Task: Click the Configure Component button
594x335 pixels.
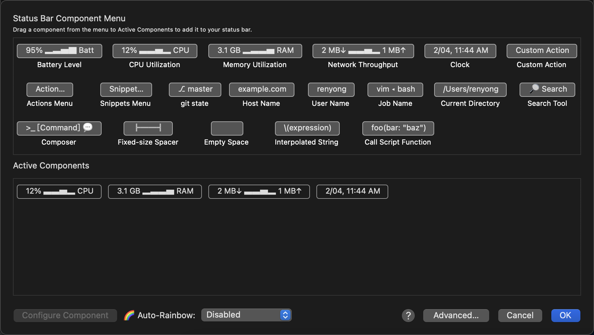Action: [x=65, y=315]
